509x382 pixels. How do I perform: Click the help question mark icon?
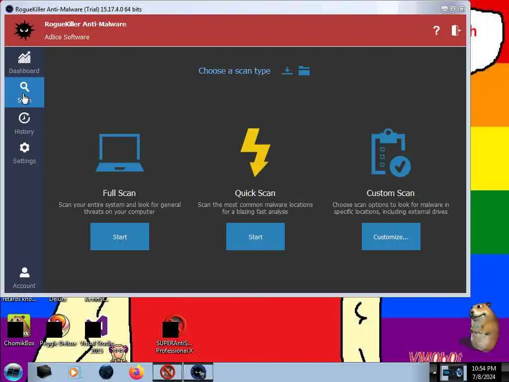436,30
